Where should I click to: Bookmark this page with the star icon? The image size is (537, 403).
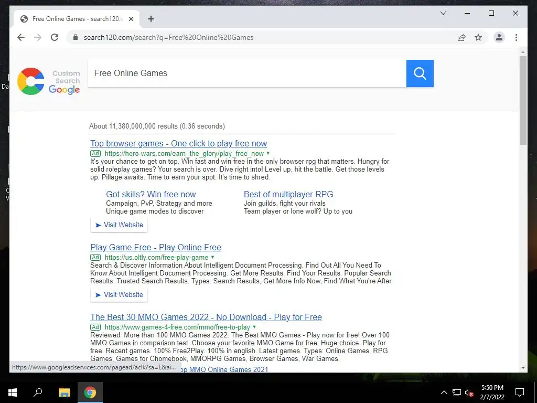[x=478, y=37]
